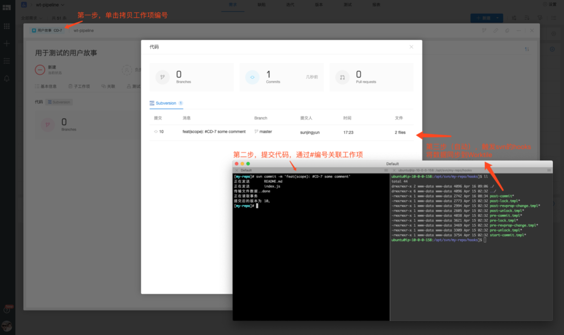Click the list view icon at toolbar right
The height and width of the screenshot is (335, 564).
554,18
